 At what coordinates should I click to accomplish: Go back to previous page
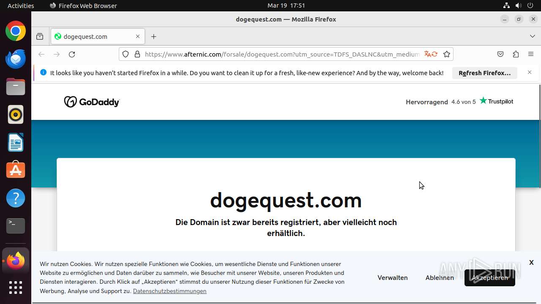[x=41, y=54]
